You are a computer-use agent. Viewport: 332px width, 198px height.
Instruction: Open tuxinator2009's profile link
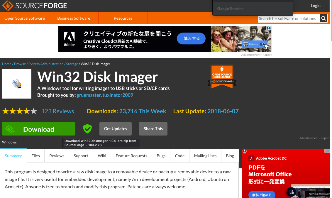click(118, 95)
